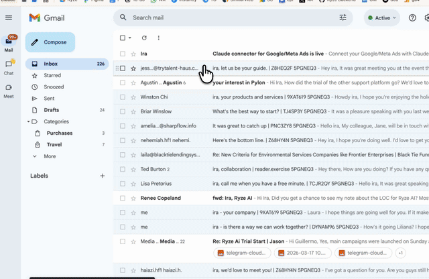
Task: Star the email from Briar Winslow
Action: click(x=133, y=112)
